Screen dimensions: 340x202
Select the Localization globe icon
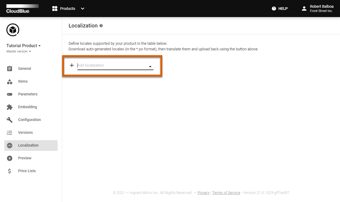point(9,145)
